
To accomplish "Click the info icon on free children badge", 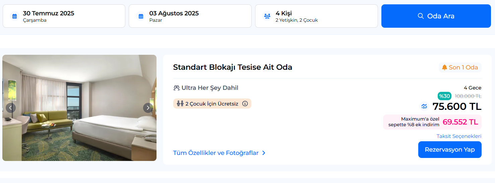I will (x=245, y=104).
